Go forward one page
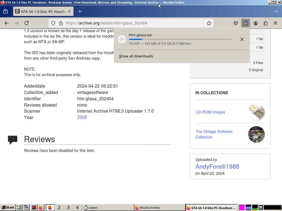The width and height of the screenshot is (282, 211). [x=17, y=23]
